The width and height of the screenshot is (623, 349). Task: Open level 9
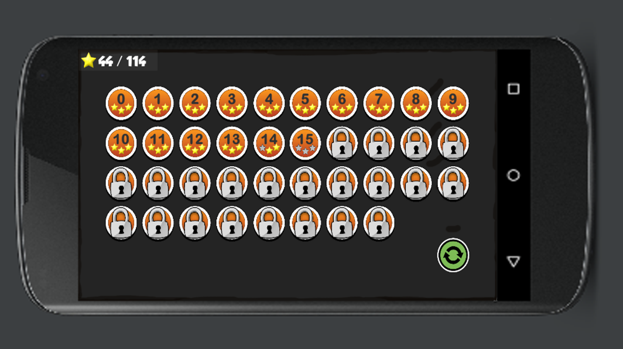[453, 103]
